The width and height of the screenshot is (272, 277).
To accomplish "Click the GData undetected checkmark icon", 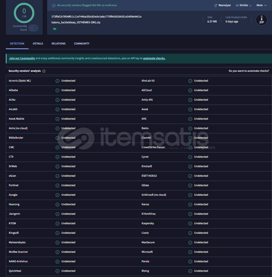I will (x=190, y=186).
